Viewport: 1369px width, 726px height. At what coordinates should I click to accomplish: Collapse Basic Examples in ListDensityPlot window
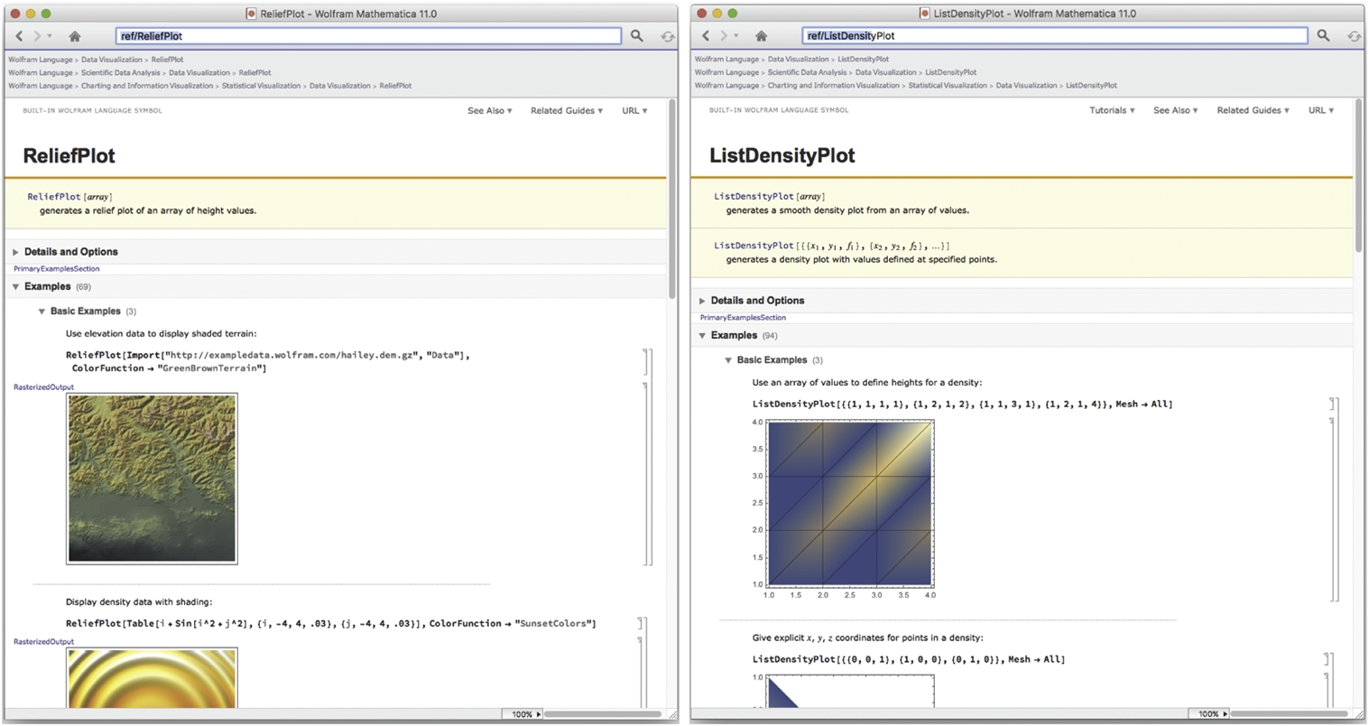[728, 360]
